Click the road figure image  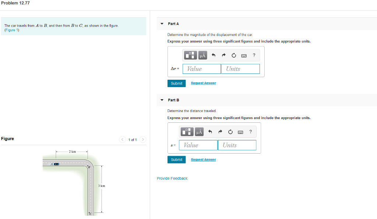[x=74, y=183]
